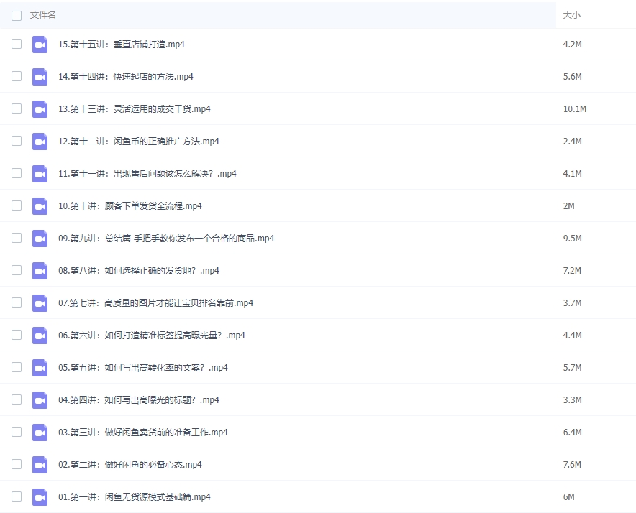636x513 pixels.
Task: Check the checkbox for 14.第十四讲 快速起店的方法
Action: pos(16,76)
